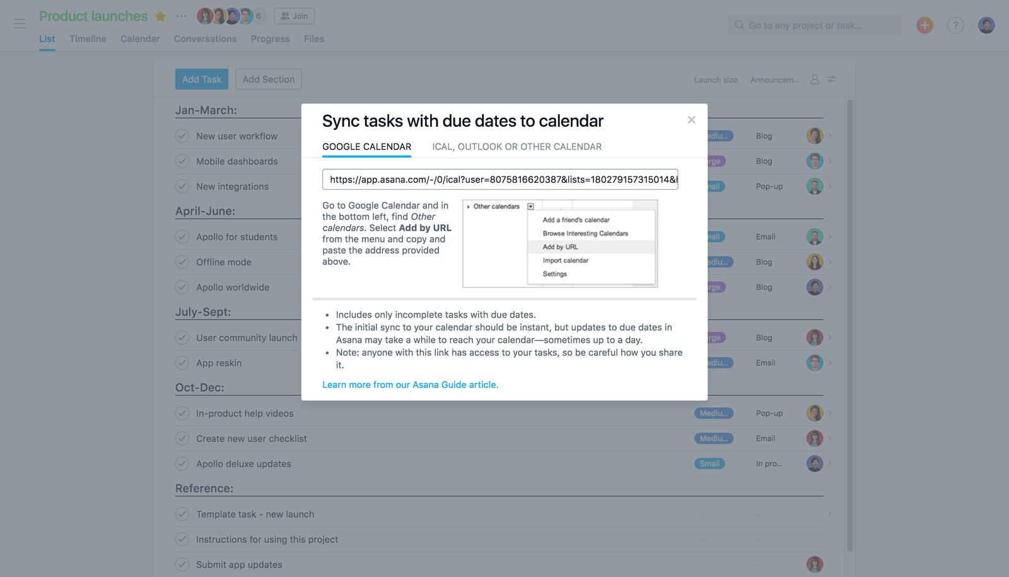Click assignee avatar on New user workflow
The height and width of the screenshot is (577, 1009).
click(815, 136)
